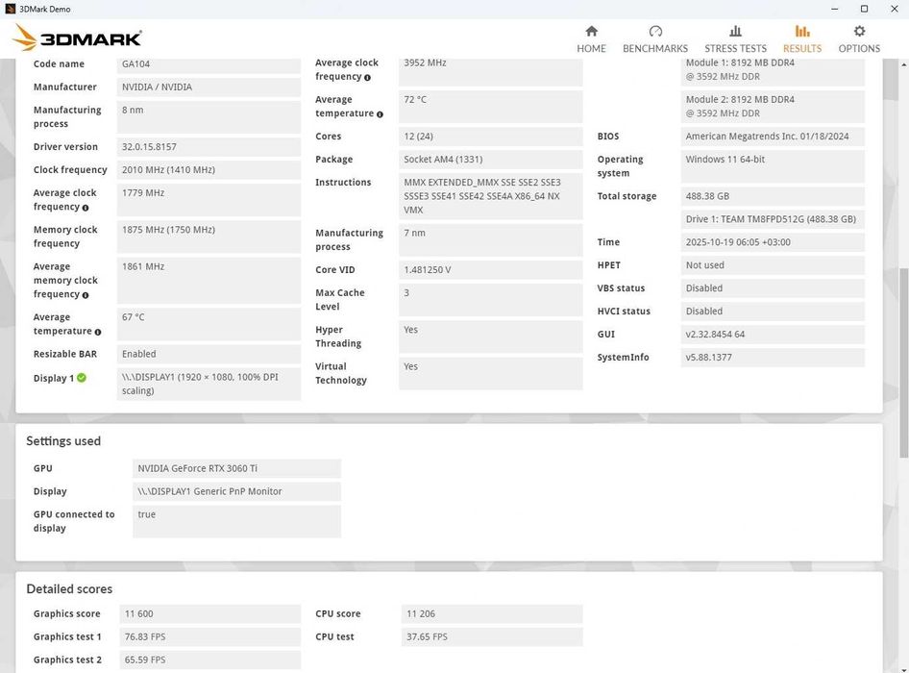The height and width of the screenshot is (673, 909).
Task: Click GPU setting NVIDIA GeForce RTX 3060 Ti
Action: (x=236, y=468)
